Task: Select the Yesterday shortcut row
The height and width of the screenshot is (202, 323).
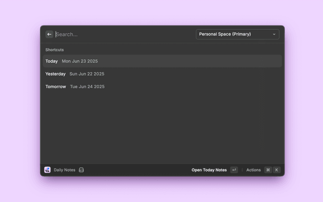Action: pyautogui.click(x=161, y=74)
